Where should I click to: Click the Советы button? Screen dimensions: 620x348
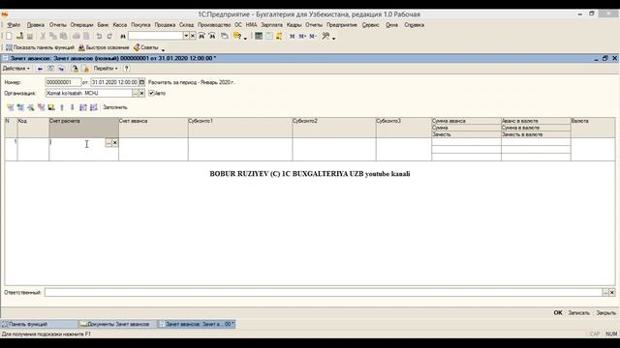[146, 47]
